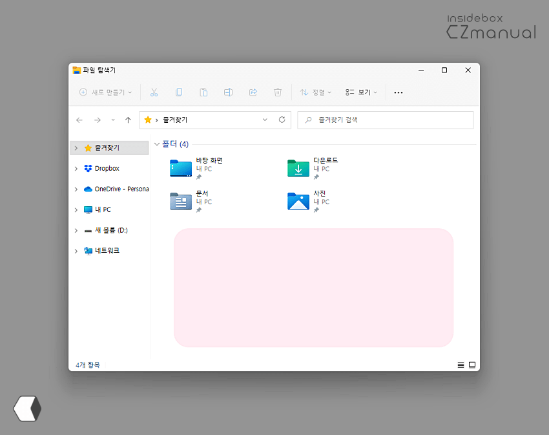Switch to details view in the status bar

tap(461, 365)
